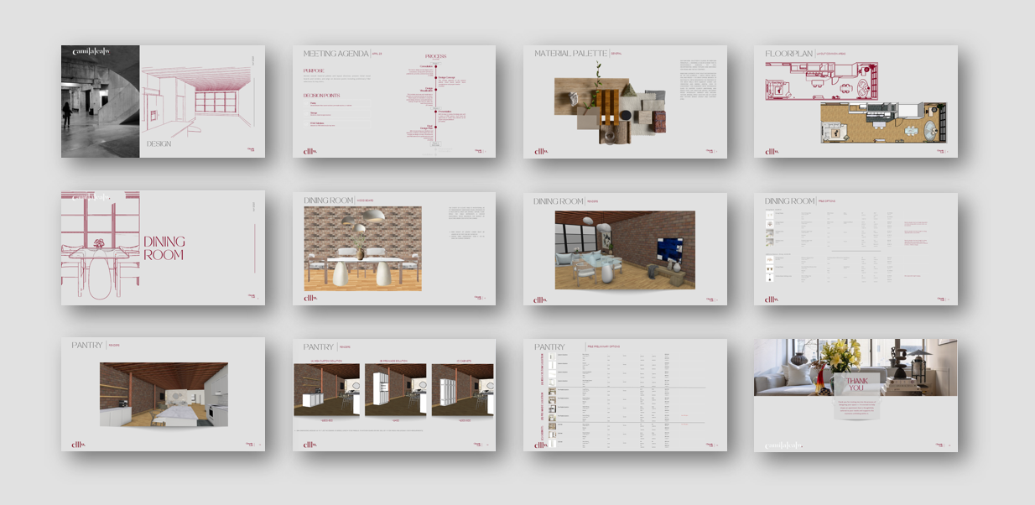
Task: Open the Floorplan slide thumbnail
Action: (856, 102)
